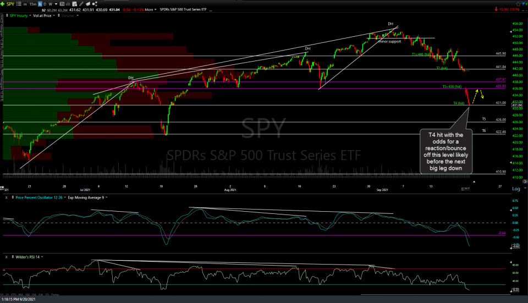This screenshot has height=303, width=528.
Task: Click the dropdown arrow next to Log
Action: point(525,188)
